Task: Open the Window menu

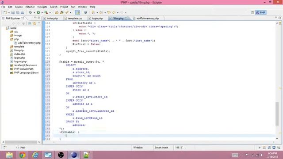Action: coord(83,7)
